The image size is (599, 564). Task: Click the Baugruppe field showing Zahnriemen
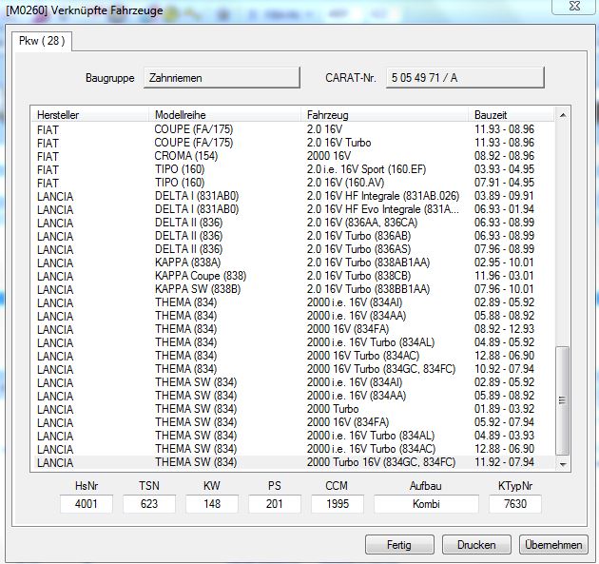click(222, 78)
